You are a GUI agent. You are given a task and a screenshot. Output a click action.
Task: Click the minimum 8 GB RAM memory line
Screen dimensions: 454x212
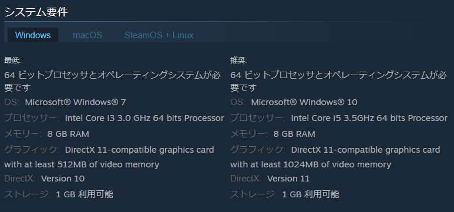[x=46, y=134]
